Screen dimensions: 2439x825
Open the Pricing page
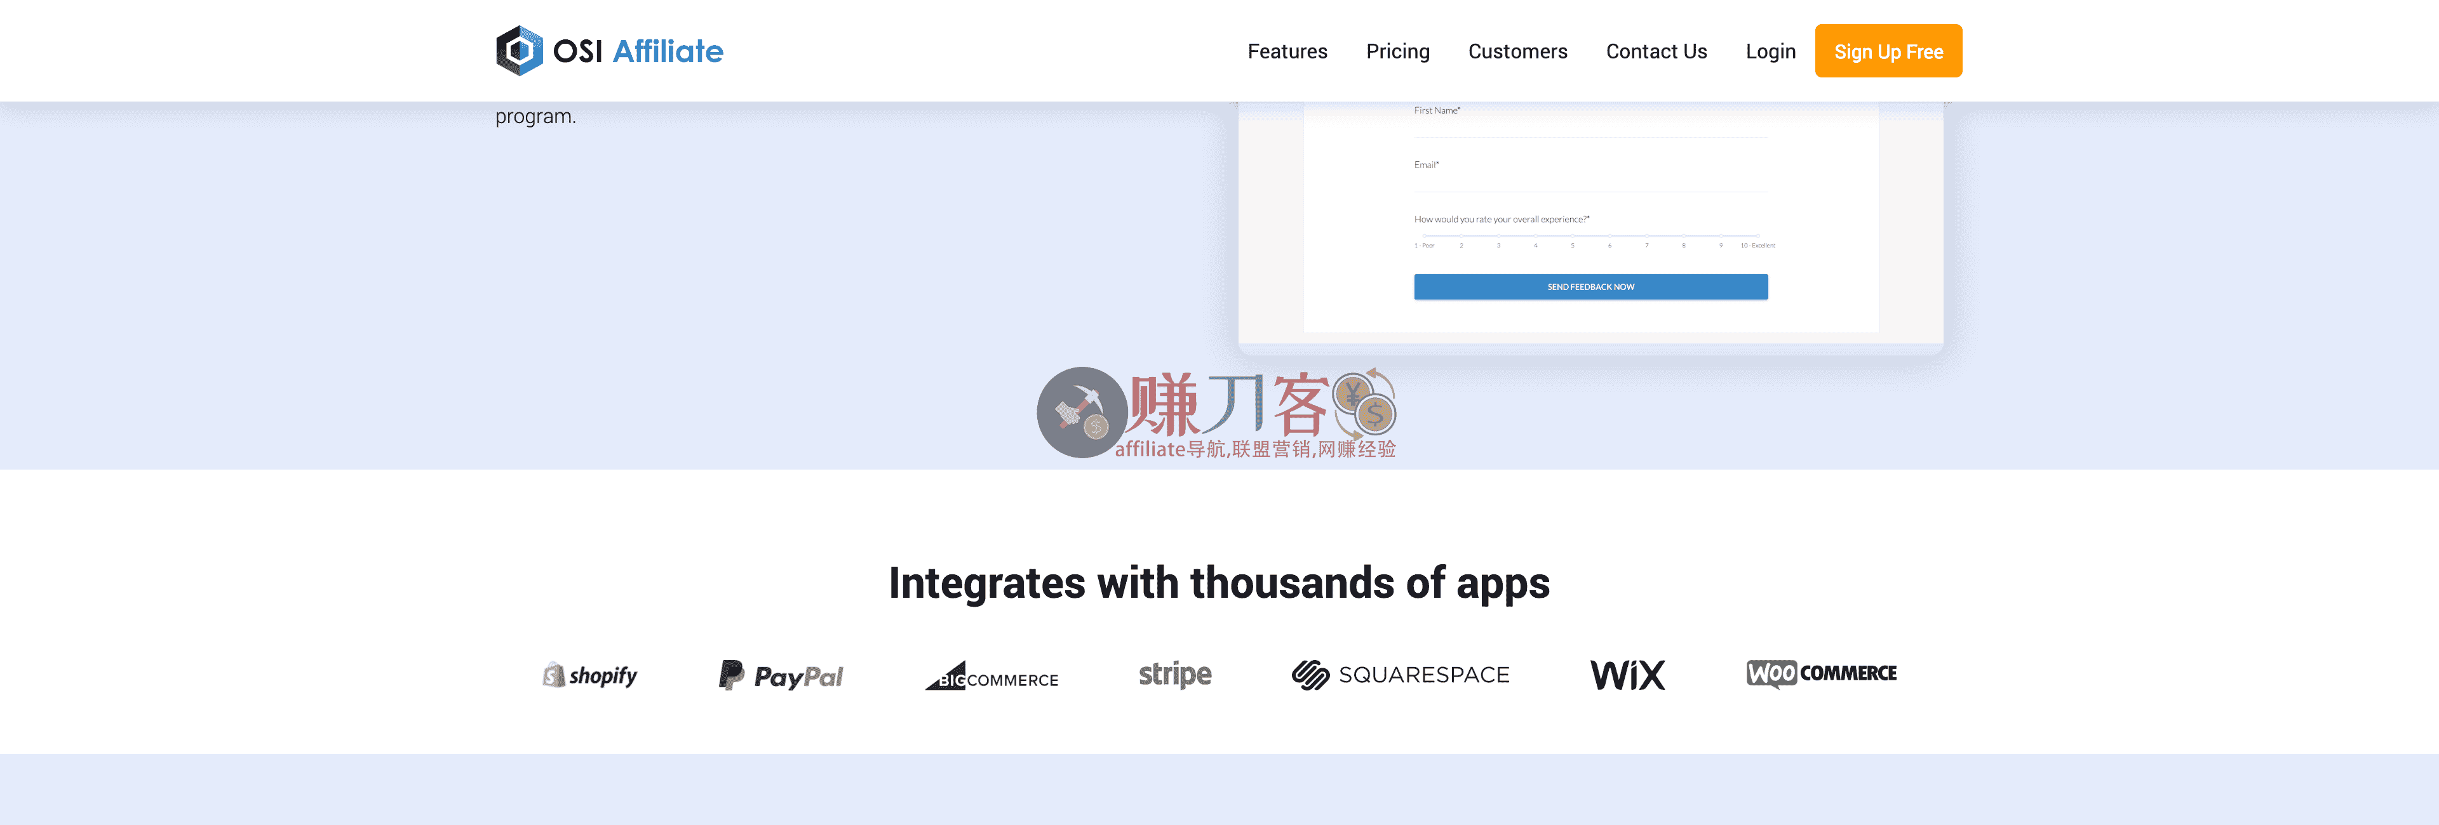coord(1397,51)
